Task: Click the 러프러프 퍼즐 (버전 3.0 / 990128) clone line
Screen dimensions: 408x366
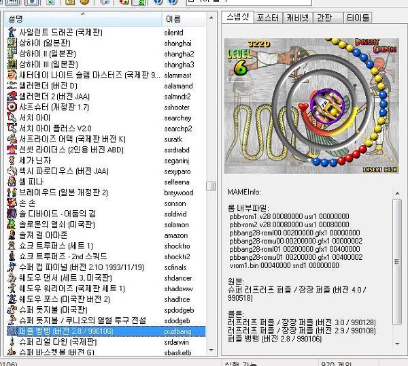Action: pos(302,322)
